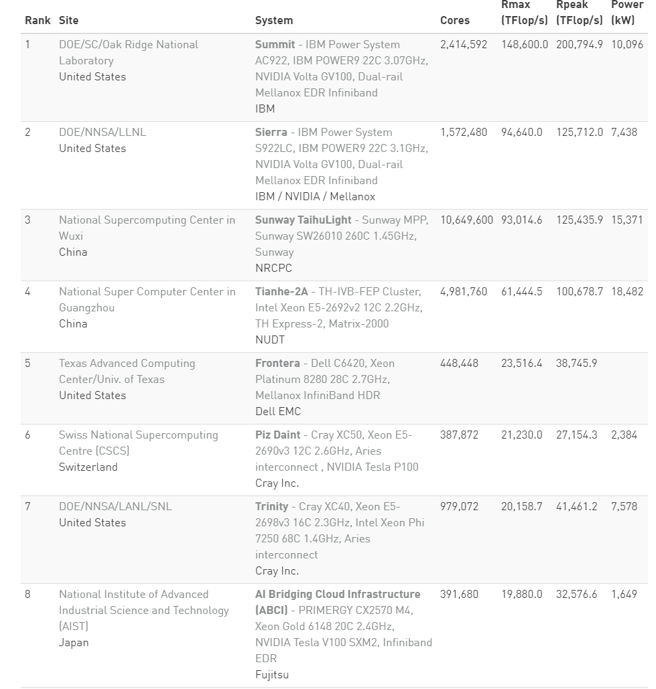Click the Power (kW) column header

tap(627, 12)
